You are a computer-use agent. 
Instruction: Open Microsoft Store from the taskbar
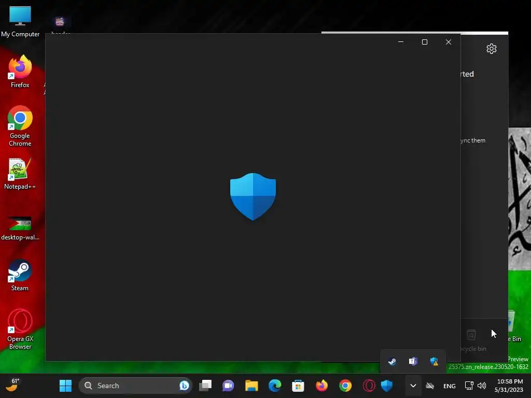pyautogui.click(x=298, y=386)
